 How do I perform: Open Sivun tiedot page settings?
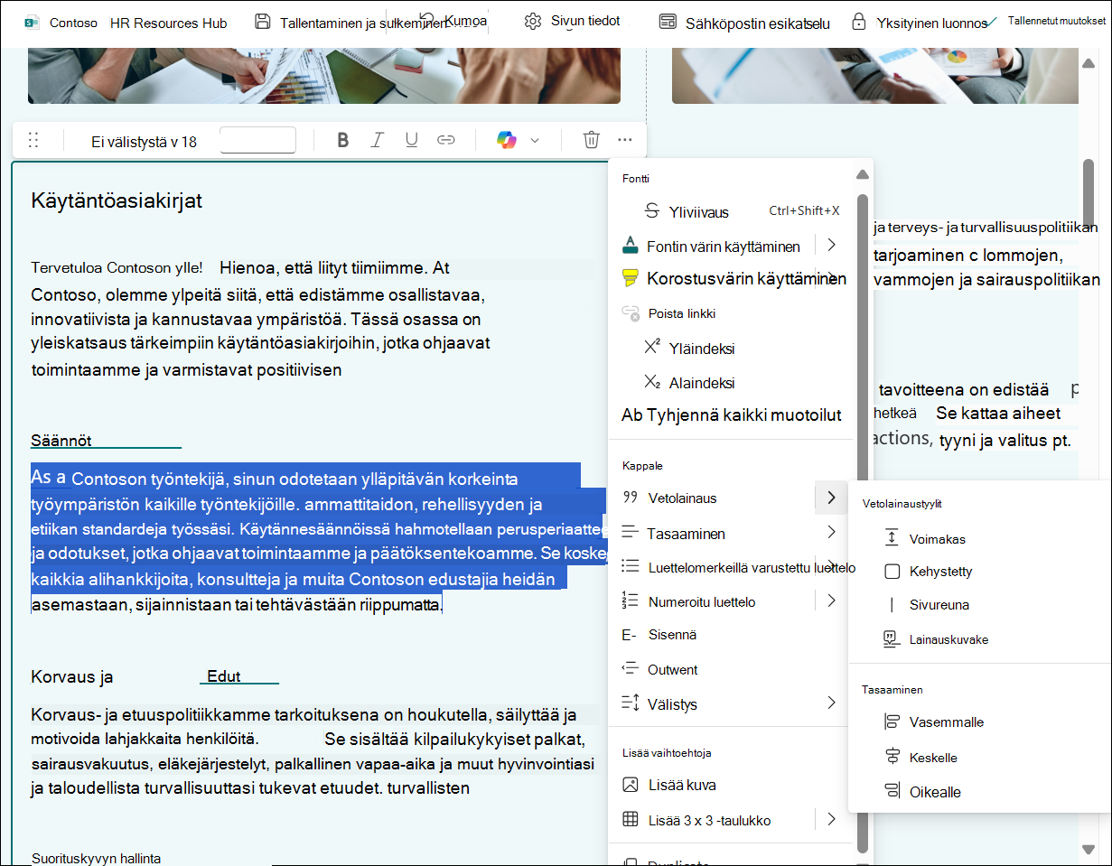(x=573, y=21)
